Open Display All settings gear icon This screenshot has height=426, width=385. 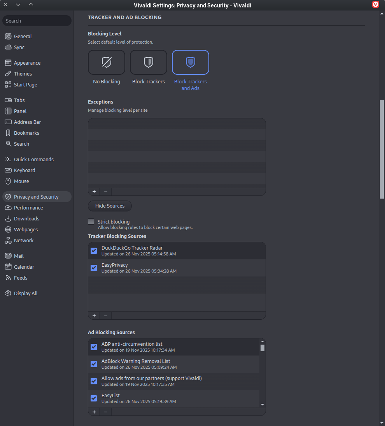coord(8,293)
